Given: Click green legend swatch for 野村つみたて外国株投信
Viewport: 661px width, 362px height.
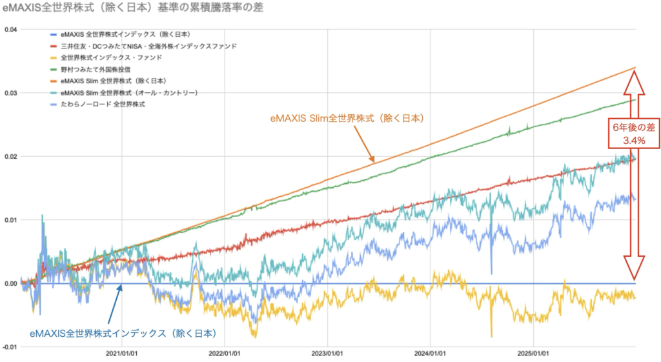Looking at the screenshot, I should pos(52,69).
